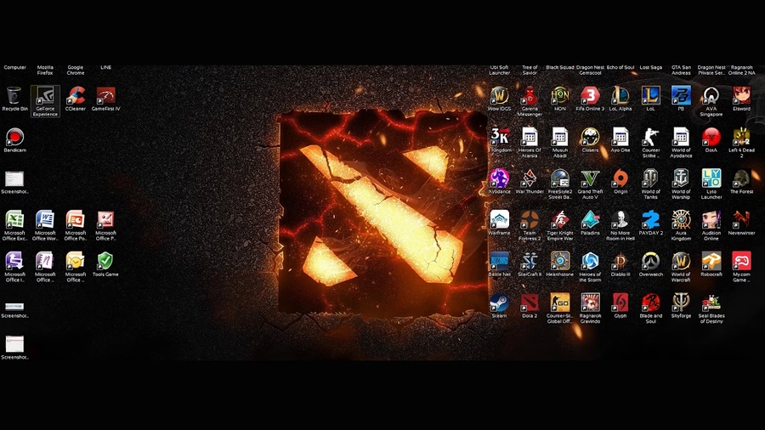The width and height of the screenshot is (765, 430).
Task: Click the Diablo III desktop icon
Action: (620, 261)
